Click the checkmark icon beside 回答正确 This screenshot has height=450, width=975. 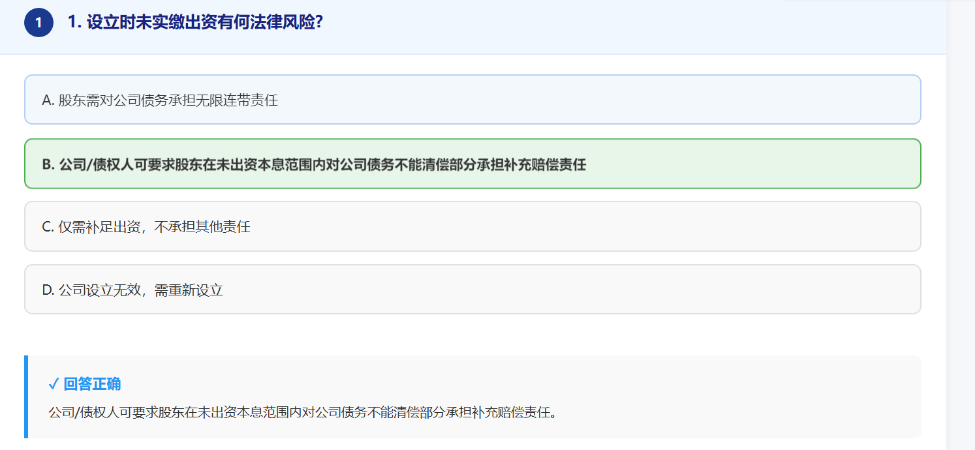(54, 384)
